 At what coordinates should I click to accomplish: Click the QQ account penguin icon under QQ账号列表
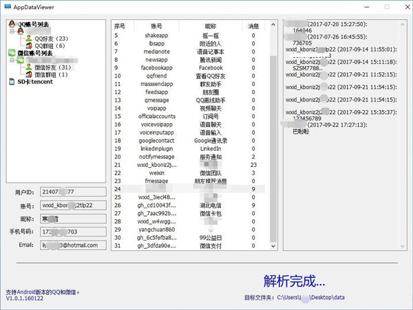pos(21,31)
